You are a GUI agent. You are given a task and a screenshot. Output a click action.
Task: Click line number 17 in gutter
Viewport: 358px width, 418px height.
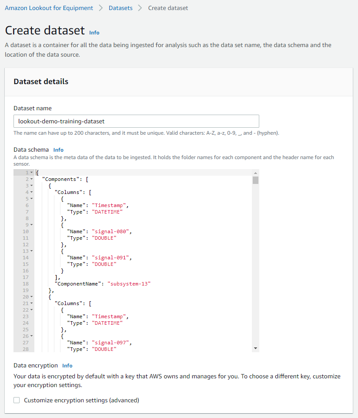click(26, 277)
